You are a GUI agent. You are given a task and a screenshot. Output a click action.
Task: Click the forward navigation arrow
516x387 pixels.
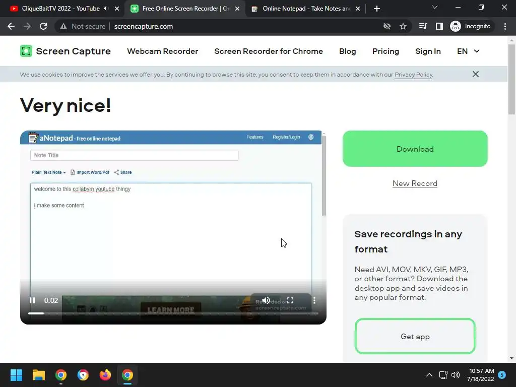(x=27, y=26)
